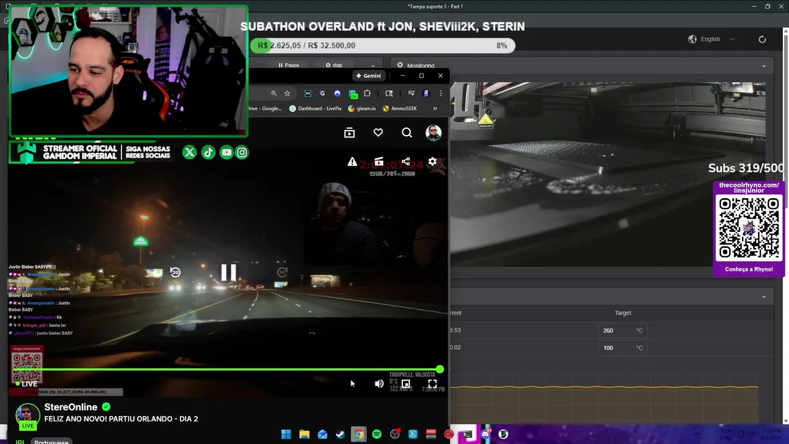
Task: Open the Chrome extensions puzzle icon
Action: 367,93
